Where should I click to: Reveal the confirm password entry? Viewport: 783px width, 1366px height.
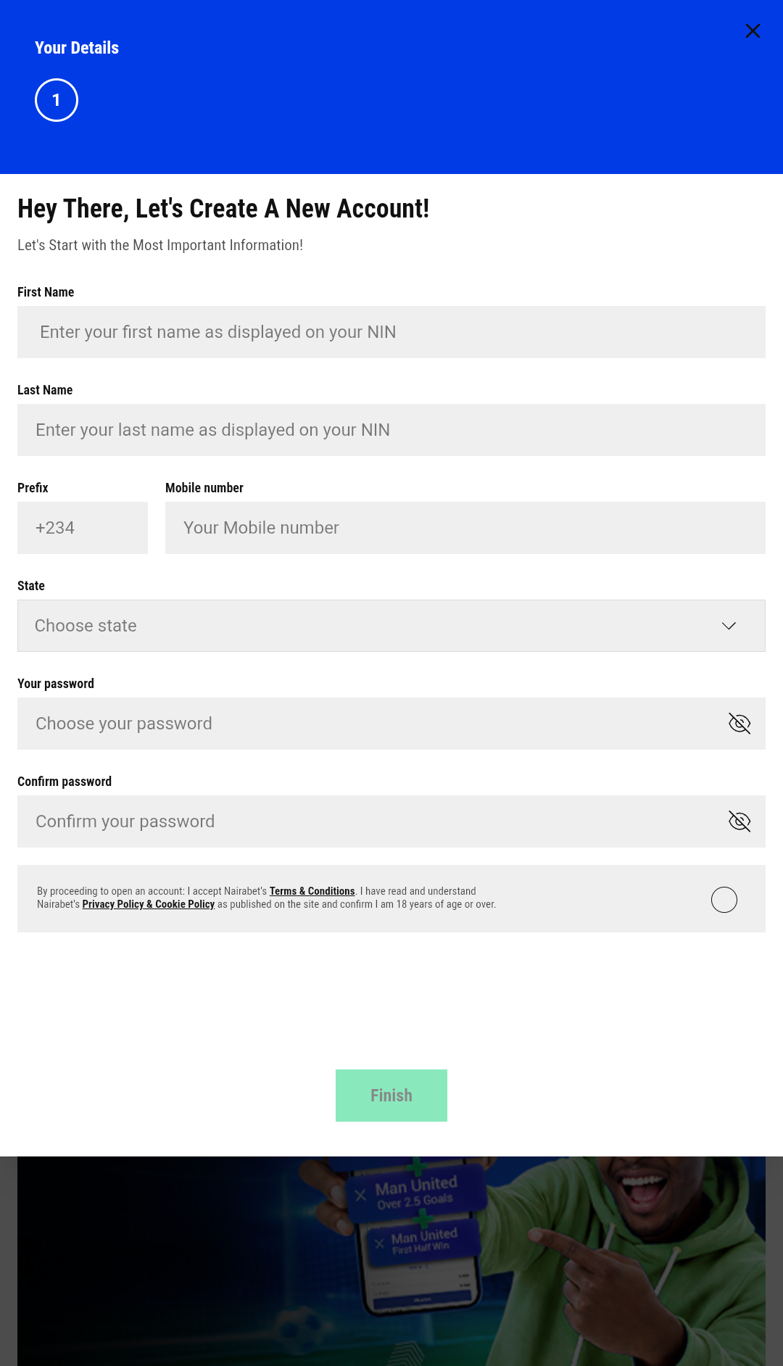pyautogui.click(x=740, y=821)
